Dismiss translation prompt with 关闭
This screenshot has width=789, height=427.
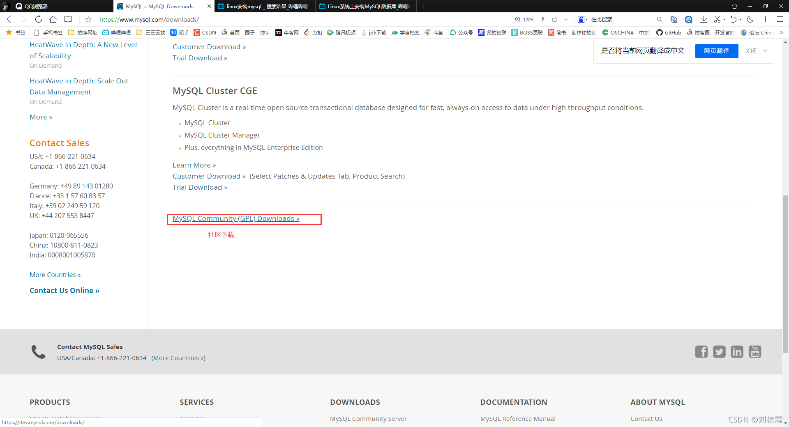pyautogui.click(x=750, y=51)
